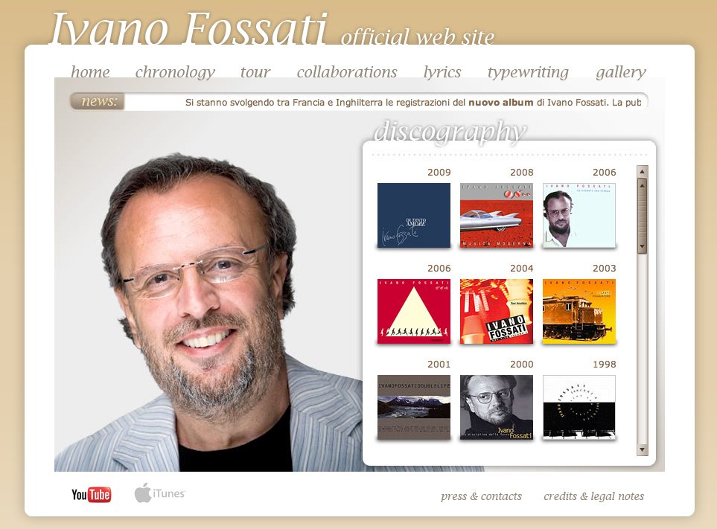The width and height of the screenshot is (717, 529).
Task: Click the discography scrollbar thumb
Action: [x=642, y=216]
